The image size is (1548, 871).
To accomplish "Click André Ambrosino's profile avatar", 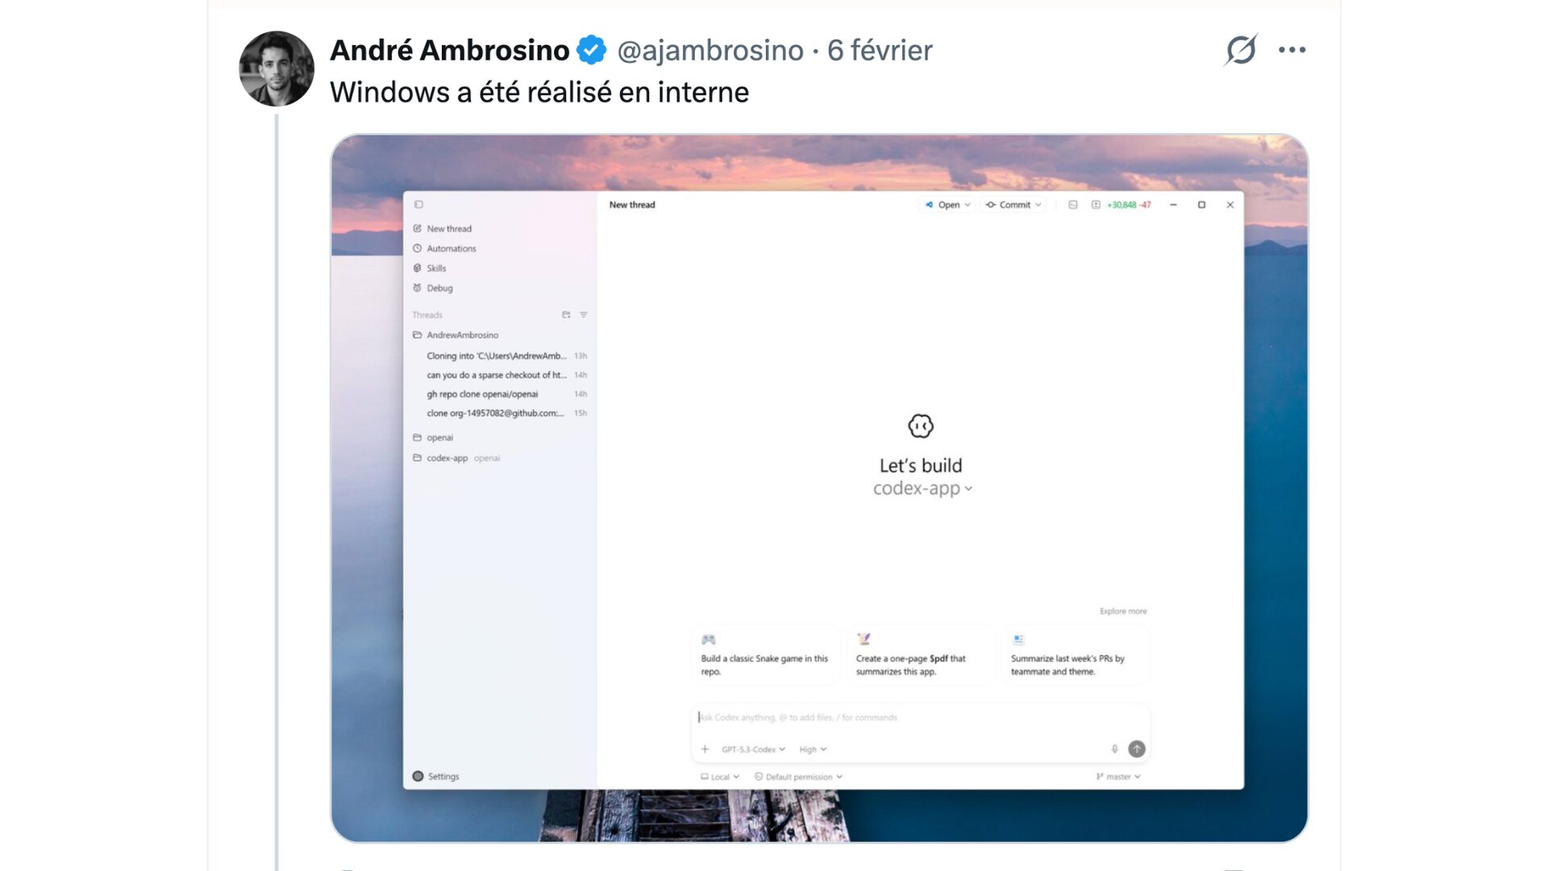I will 277,69.
